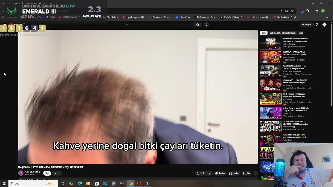The image size is (333, 187).
Task: Open the Hdfilmcehennemi bookmark
Action: pyautogui.click(x=258, y=17)
